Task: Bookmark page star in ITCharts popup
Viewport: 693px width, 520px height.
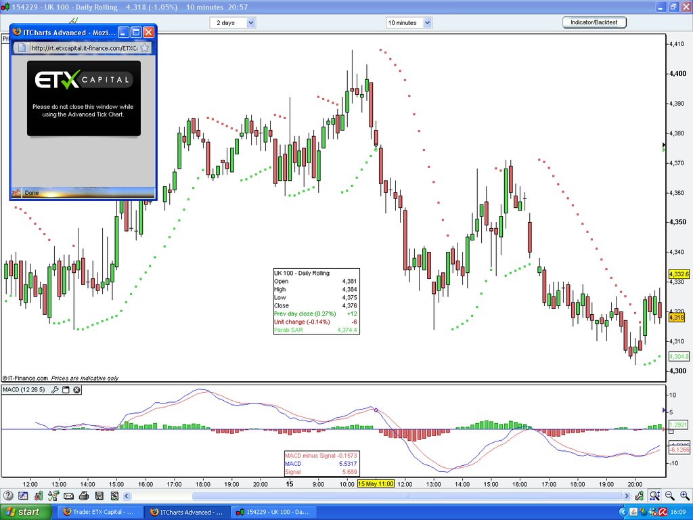Action: pos(145,48)
